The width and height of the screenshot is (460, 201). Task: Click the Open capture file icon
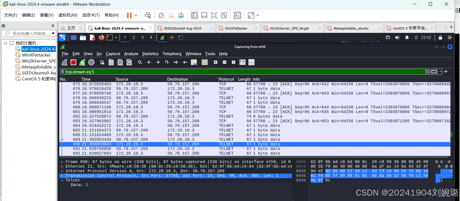[x=102, y=62]
